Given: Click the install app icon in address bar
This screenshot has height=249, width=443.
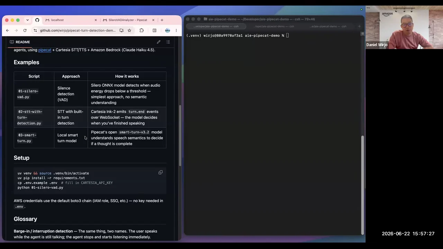Looking at the screenshot, I should (121, 30).
